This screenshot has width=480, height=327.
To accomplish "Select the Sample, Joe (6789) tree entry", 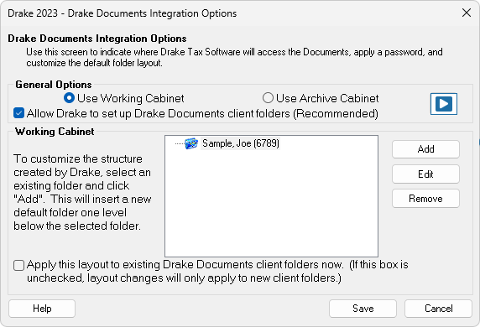I will [241, 143].
